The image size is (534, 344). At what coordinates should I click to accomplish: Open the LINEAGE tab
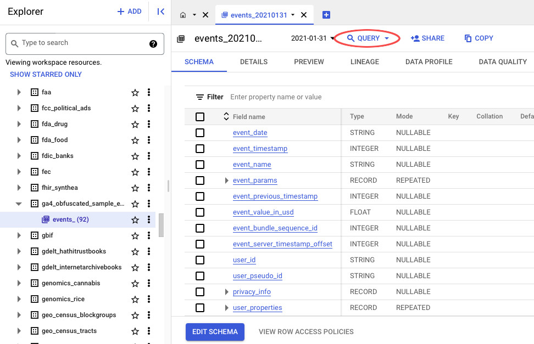[x=365, y=62]
